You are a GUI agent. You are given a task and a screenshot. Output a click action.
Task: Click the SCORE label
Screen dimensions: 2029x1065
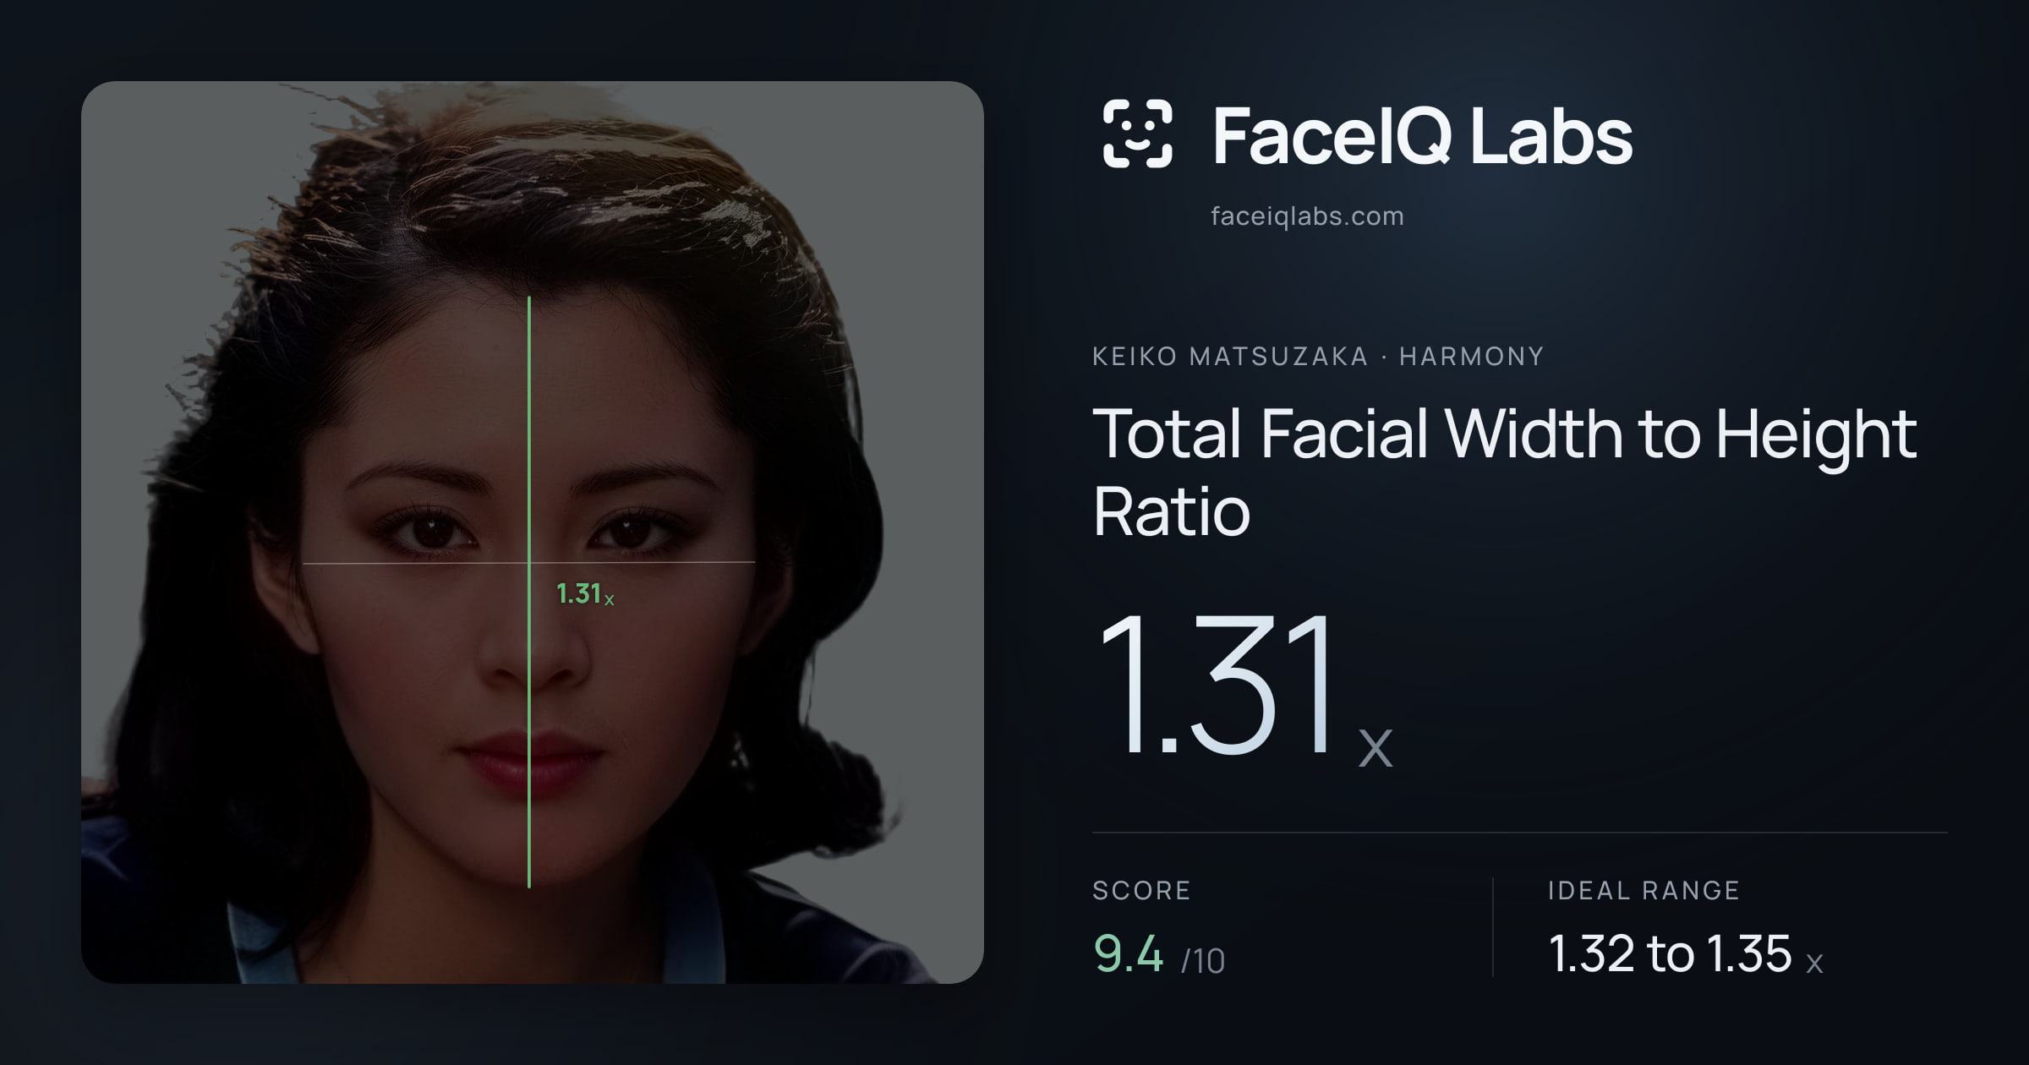point(1141,890)
